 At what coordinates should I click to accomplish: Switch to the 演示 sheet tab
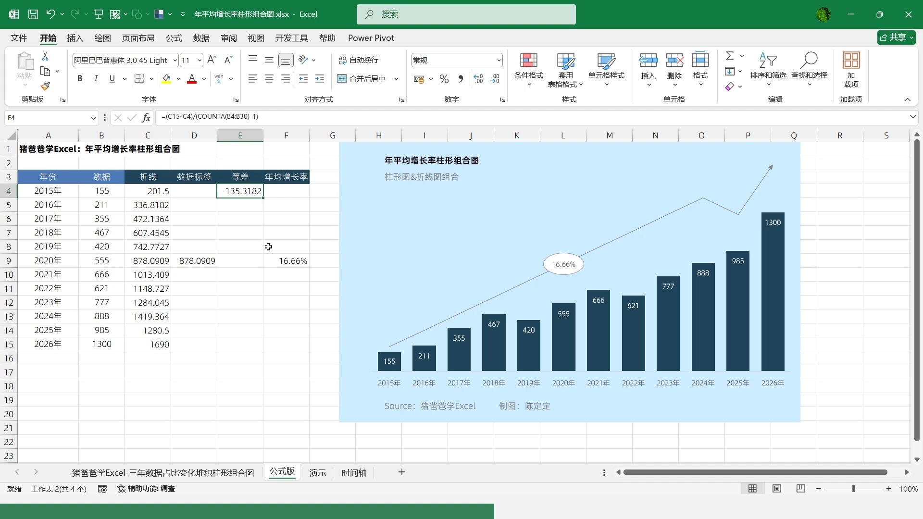point(317,473)
